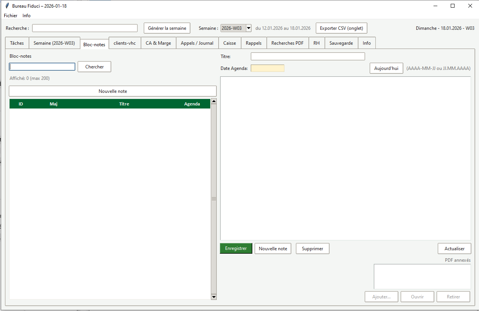The width and height of the screenshot is (479, 311).
Task: Select the Recherches PDF tab
Action: 287,43
